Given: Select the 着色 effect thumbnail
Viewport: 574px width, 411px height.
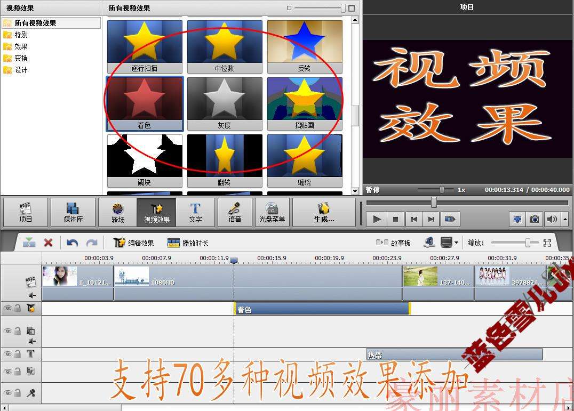Looking at the screenshot, I should click(145, 101).
